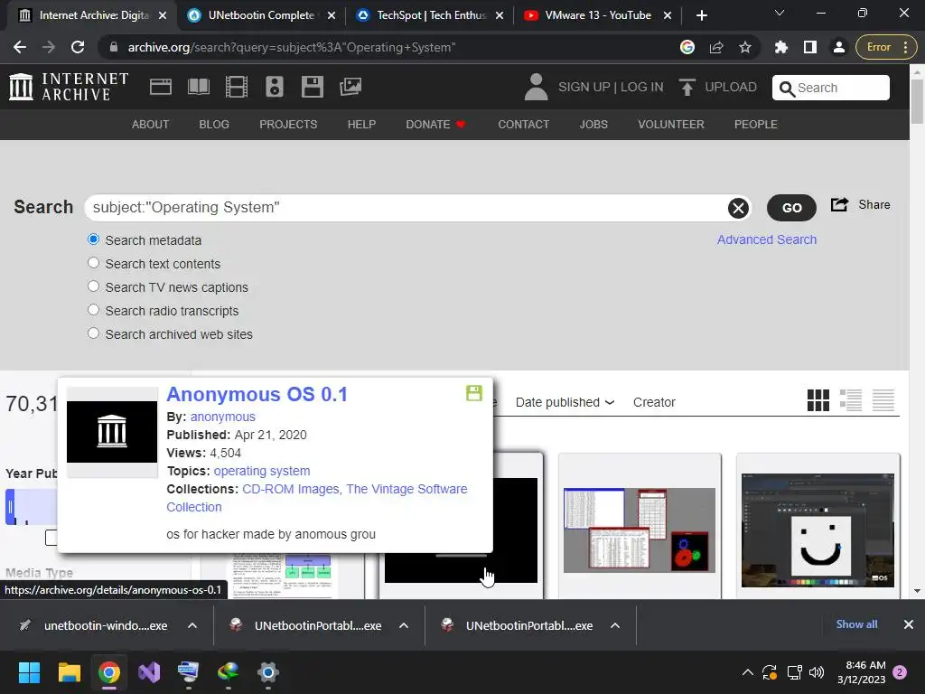Click the share page icon in address bar
The image size is (925, 694).
716,47
